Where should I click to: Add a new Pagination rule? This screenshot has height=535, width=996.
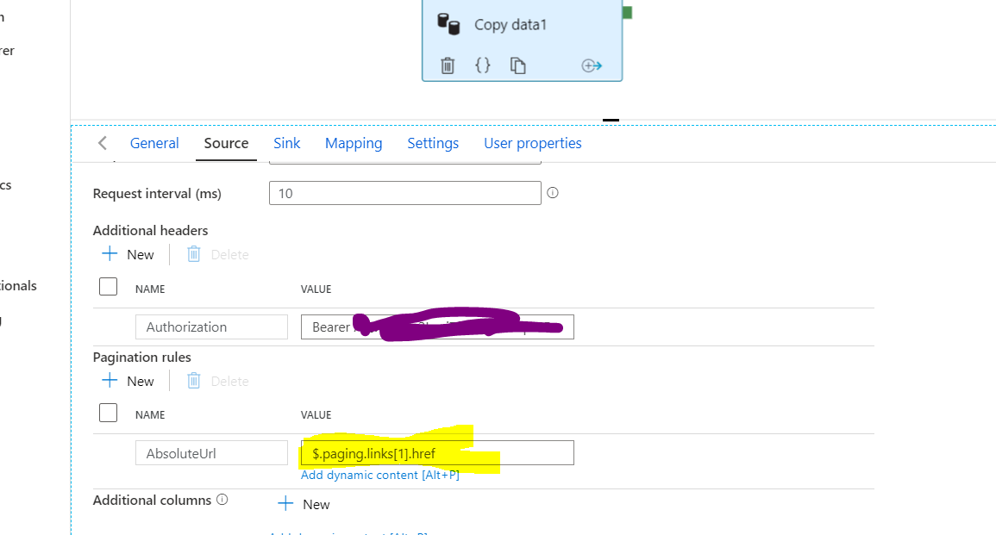click(128, 380)
